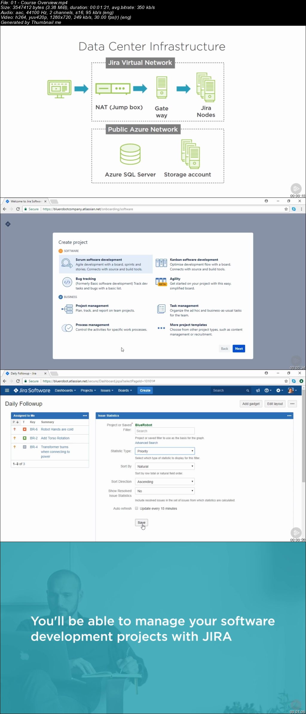Select the Task management checklist icon
Image resolution: width=306 pixels, height=714 pixels.
coord(161,309)
